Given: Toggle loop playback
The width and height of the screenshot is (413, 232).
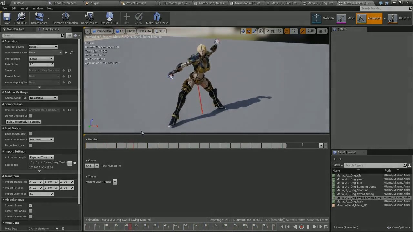Looking at the screenshot, I should tap(326, 227).
